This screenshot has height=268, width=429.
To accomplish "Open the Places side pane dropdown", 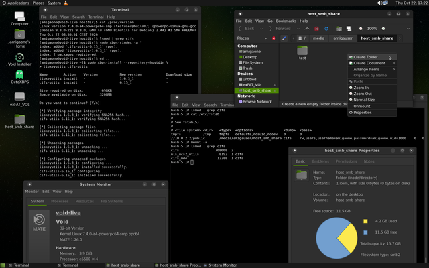I will (265, 38).
